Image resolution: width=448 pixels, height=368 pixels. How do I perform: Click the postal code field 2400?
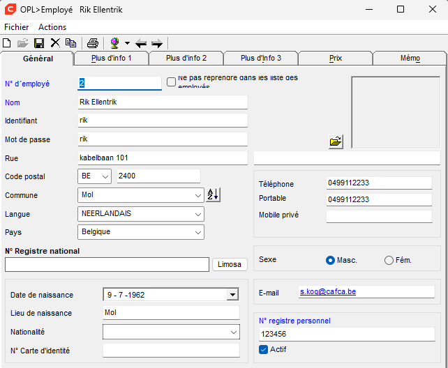158,176
